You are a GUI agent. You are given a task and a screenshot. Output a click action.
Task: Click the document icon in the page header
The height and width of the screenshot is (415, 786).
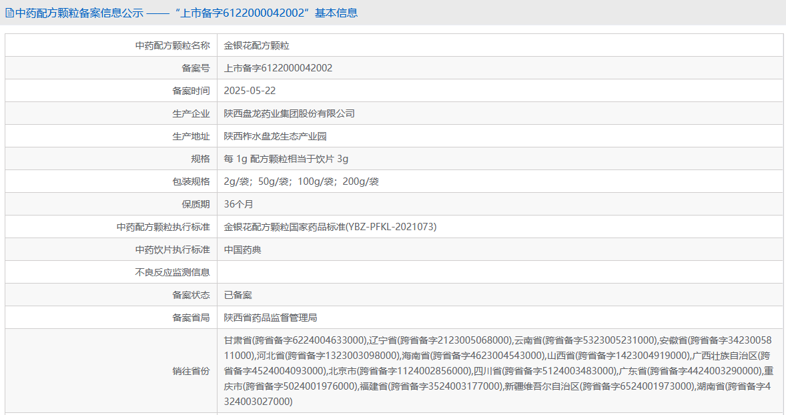pos(9,13)
